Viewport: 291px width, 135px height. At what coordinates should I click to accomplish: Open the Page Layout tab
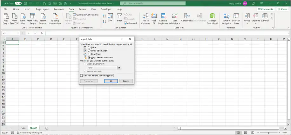(42, 9)
